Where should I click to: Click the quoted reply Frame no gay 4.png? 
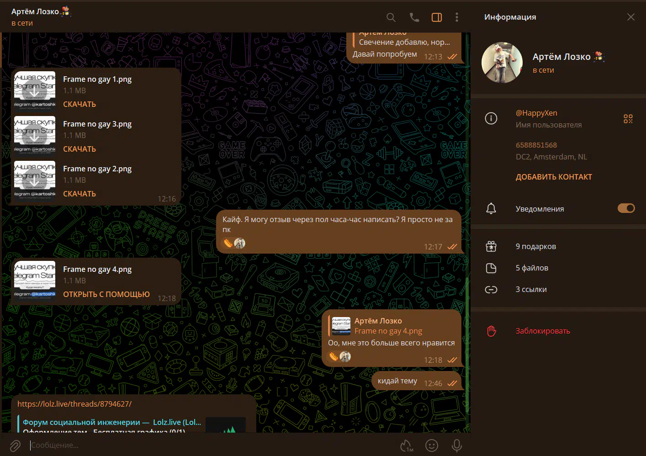pos(392,326)
